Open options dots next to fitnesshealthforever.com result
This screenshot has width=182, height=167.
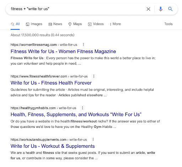pyautogui.click(x=94, y=76)
